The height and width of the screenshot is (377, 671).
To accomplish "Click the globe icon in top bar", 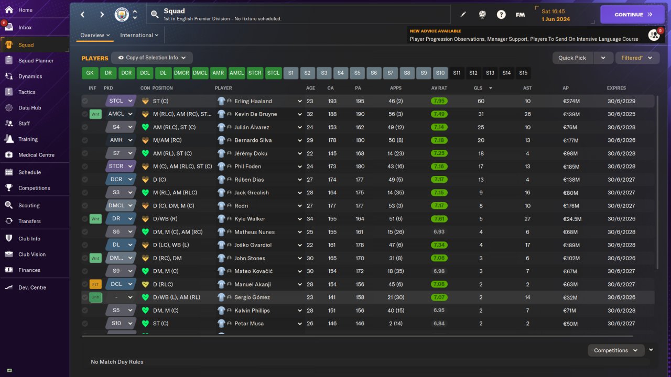I will coord(482,15).
